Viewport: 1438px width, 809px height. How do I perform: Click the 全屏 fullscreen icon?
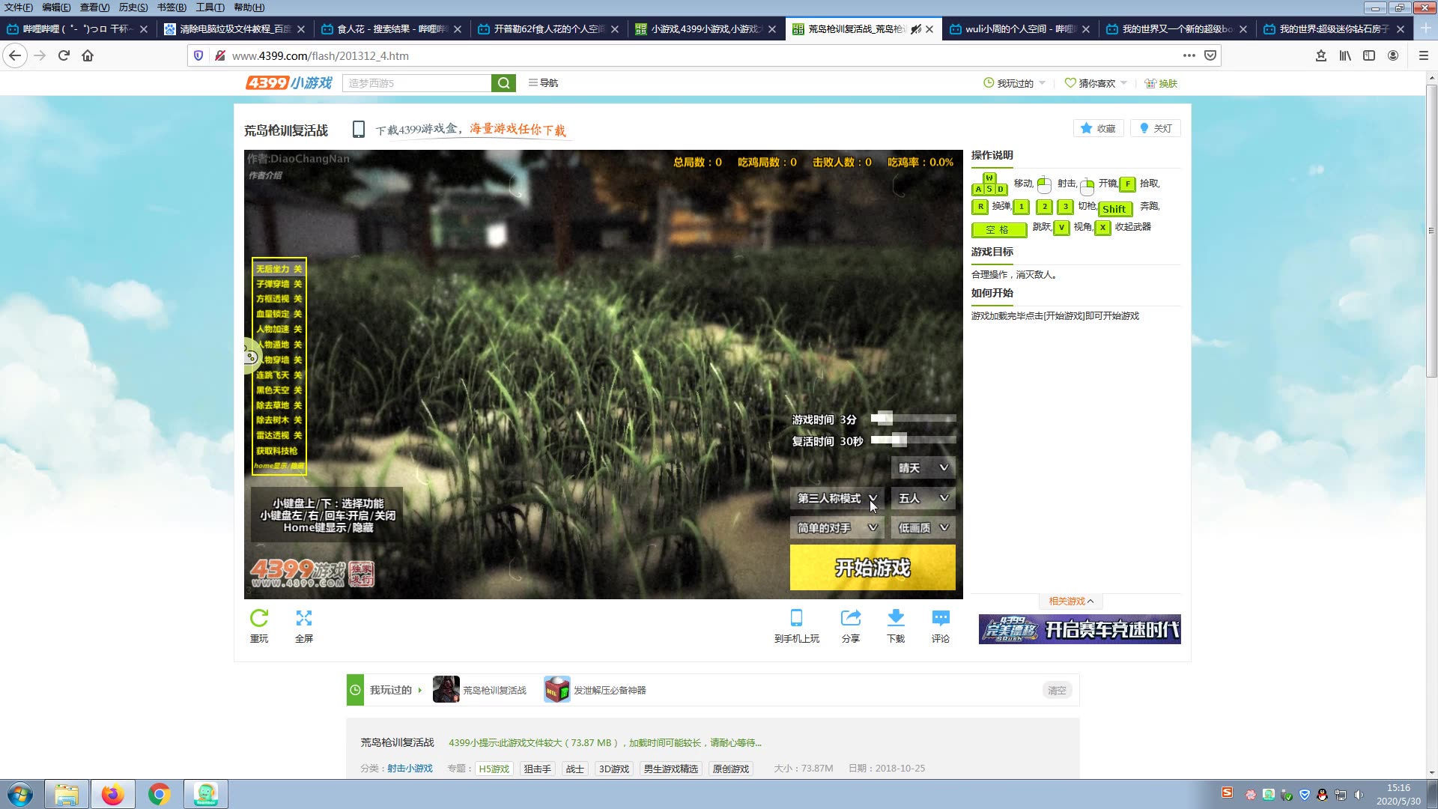[304, 619]
